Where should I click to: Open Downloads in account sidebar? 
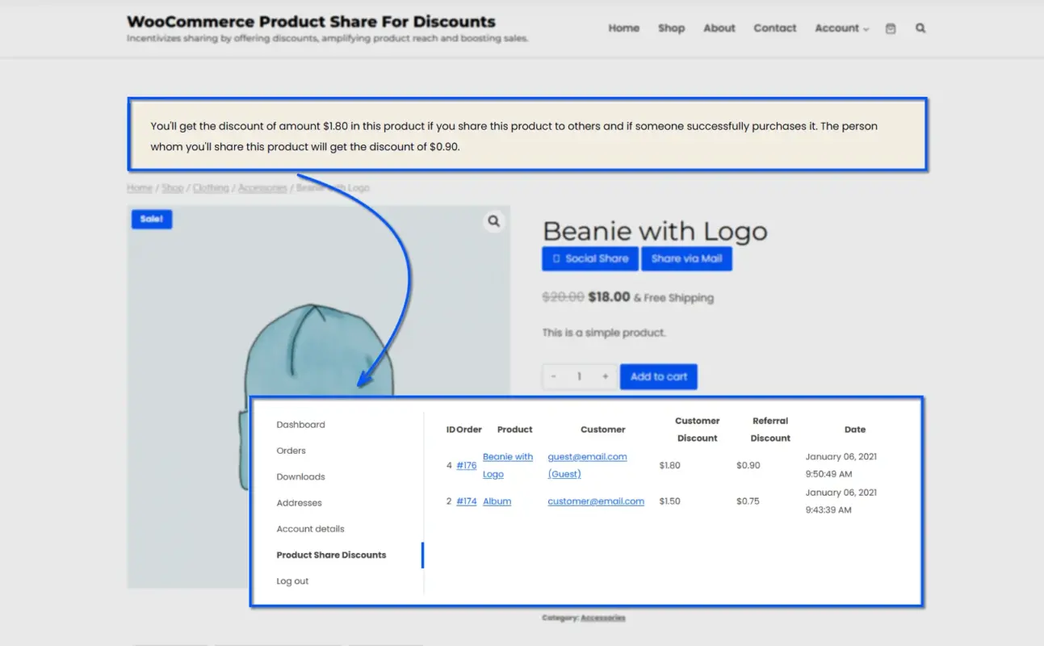coord(300,476)
